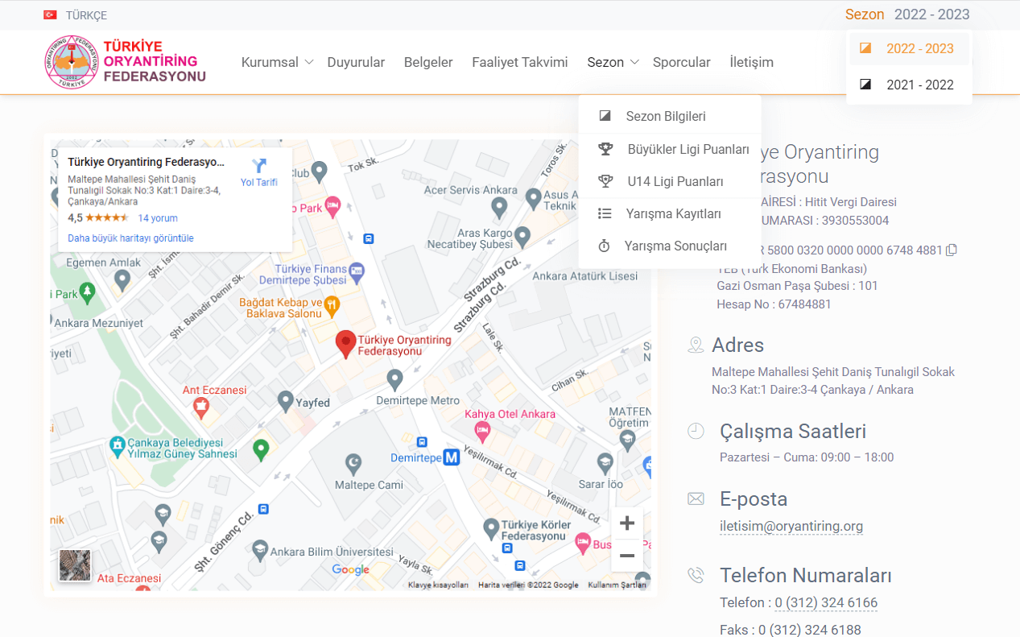Click the Egemen Amlak marker
The image size is (1020, 637).
tap(122, 279)
